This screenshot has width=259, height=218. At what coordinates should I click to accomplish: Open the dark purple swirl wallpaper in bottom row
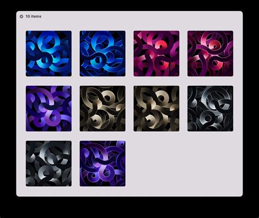coord(103,163)
